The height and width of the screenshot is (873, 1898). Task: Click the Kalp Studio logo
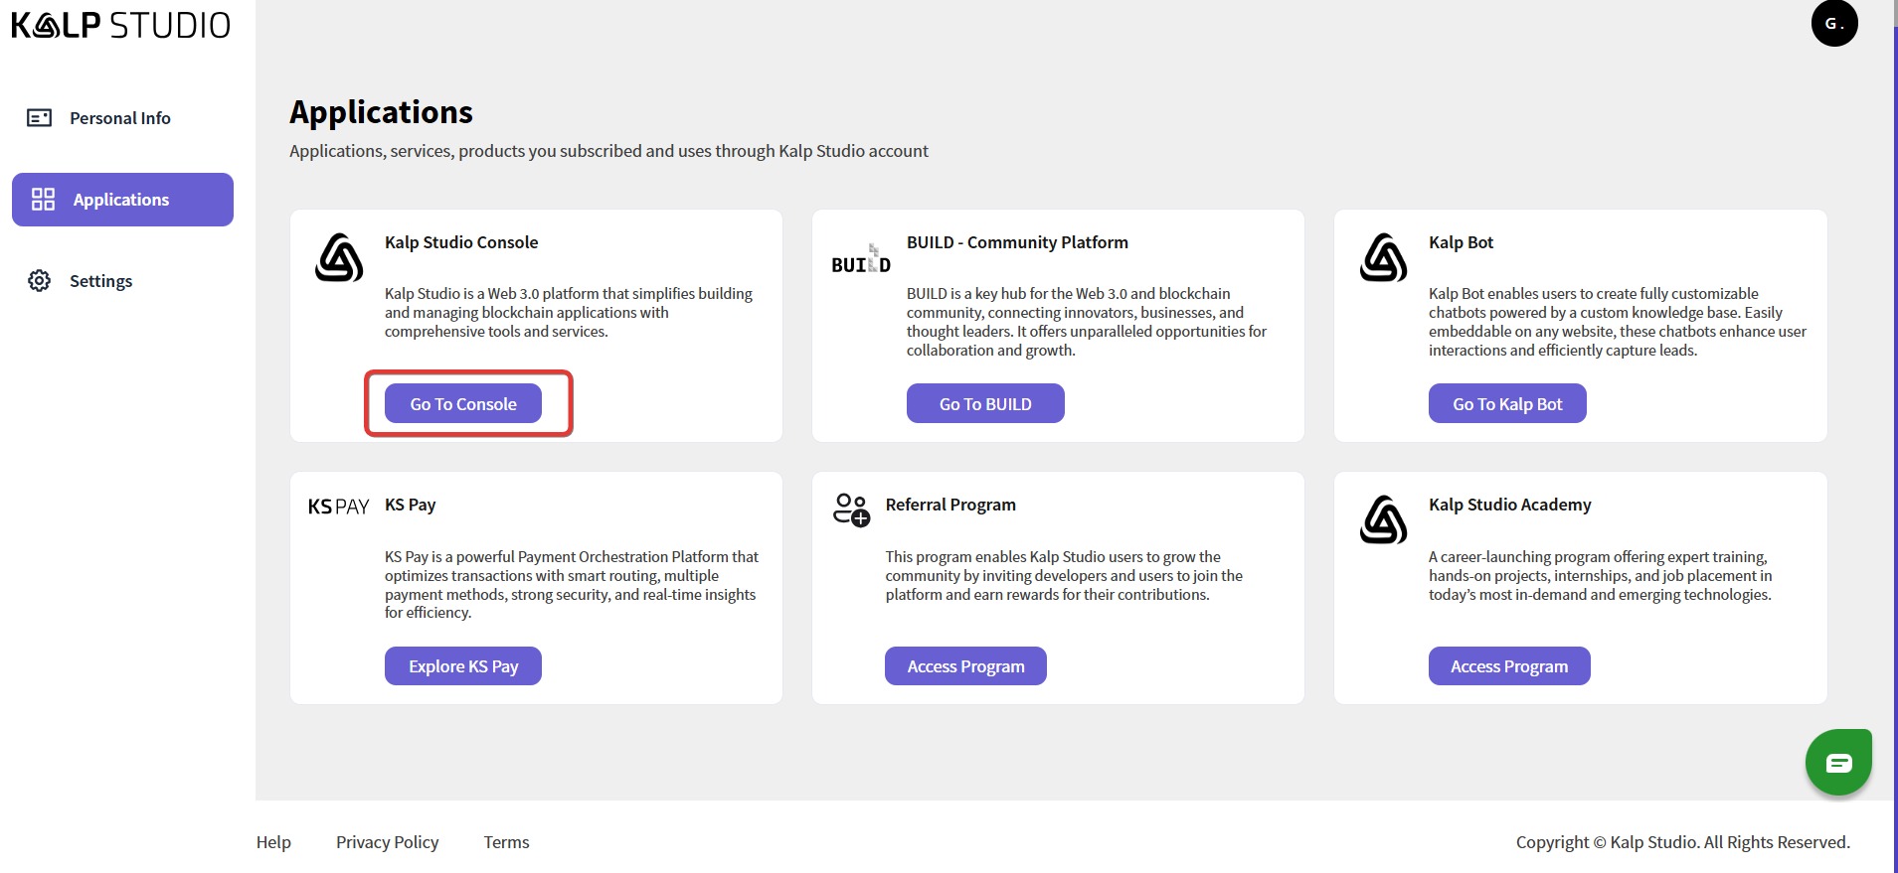(x=120, y=25)
